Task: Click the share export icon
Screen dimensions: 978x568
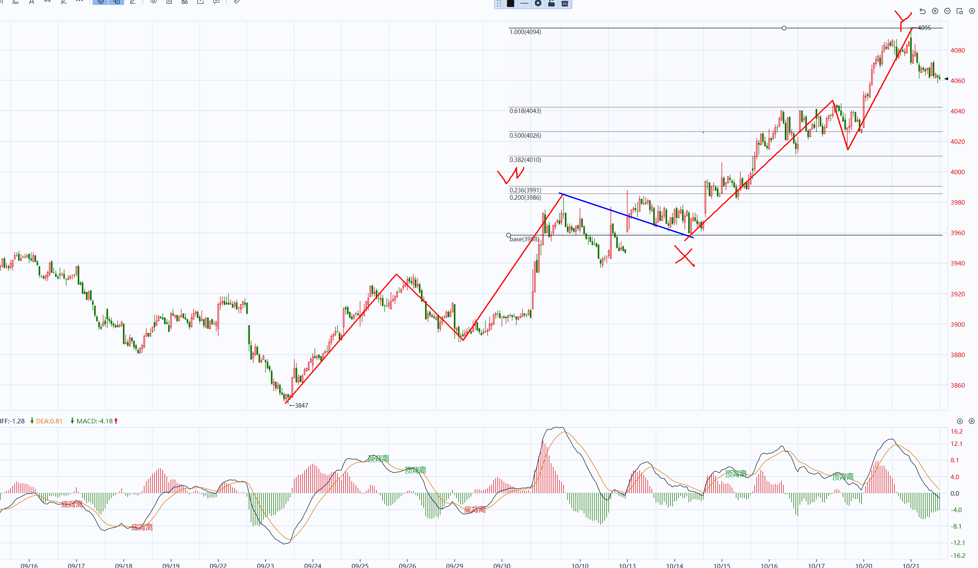Action: click(200, 2)
